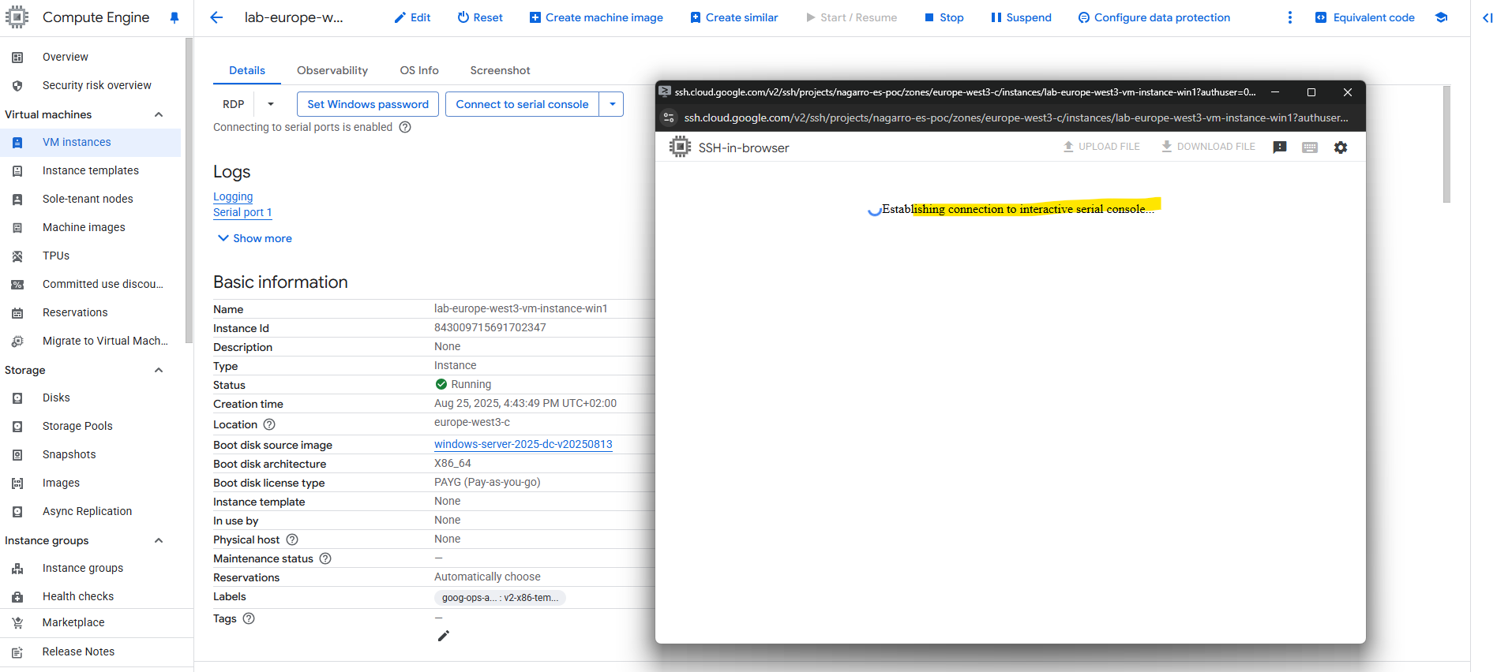Click the Instance groups item icon
This screenshot has height=672, width=1497.
(x=17, y=568)
